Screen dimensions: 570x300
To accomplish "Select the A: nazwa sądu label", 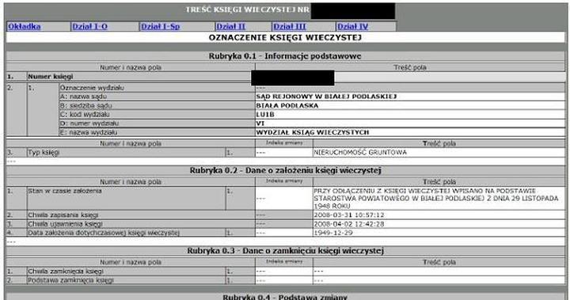I will point(83,97).
